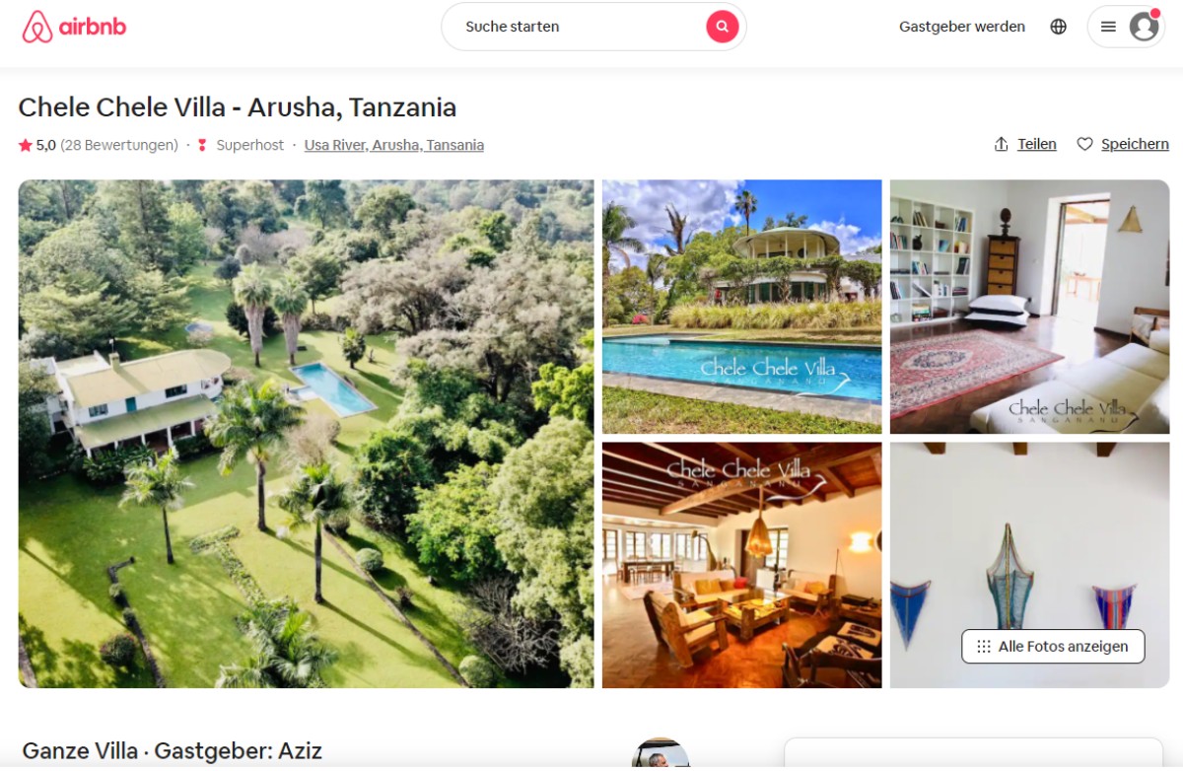
Task: Open the aerial villa garden photo
Action: click(x=306, y=434)
